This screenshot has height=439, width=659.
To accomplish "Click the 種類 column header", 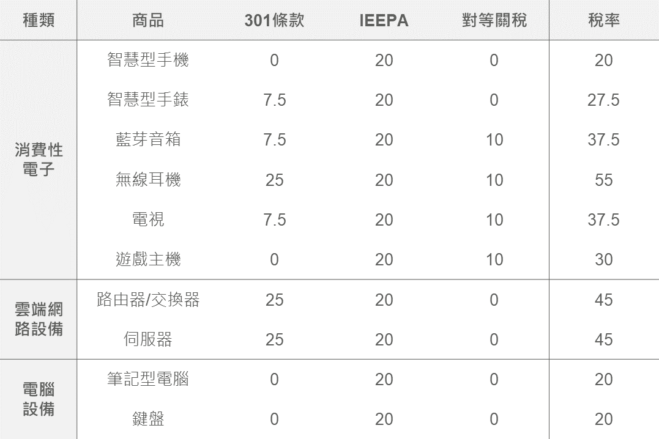I will pos(39,20).
